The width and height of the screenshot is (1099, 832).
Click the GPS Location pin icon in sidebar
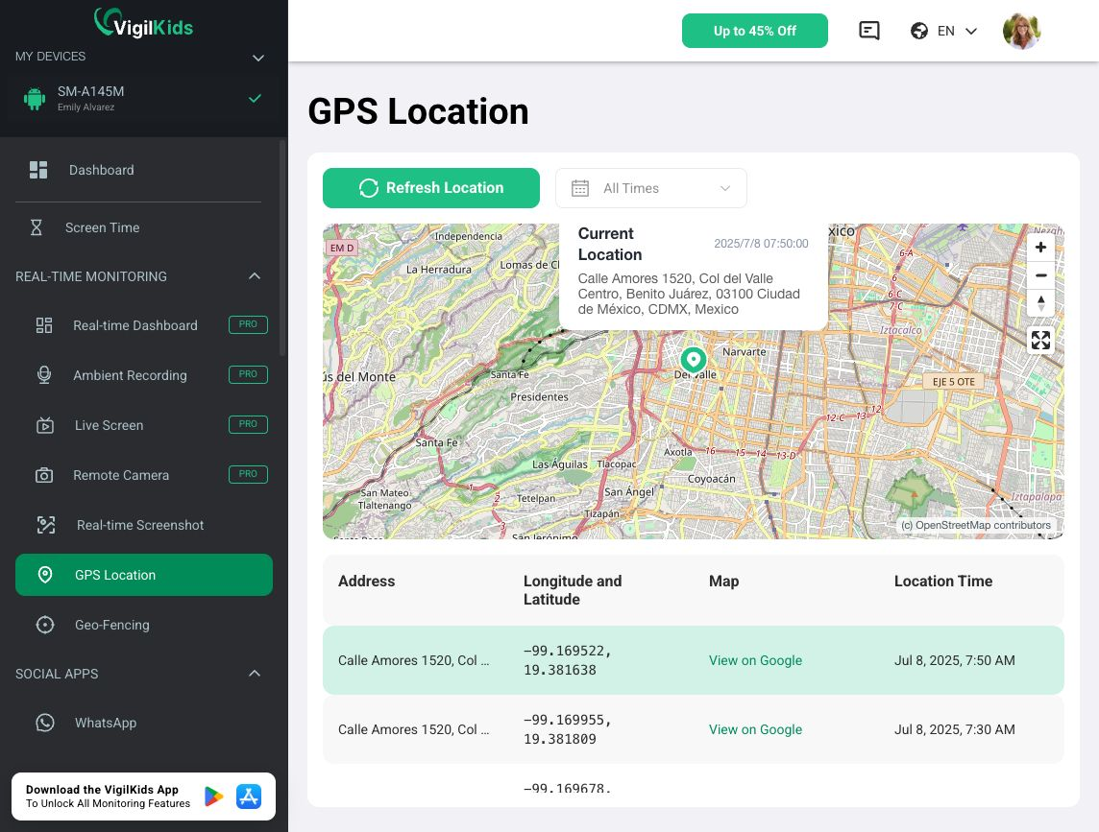tap(45, 575)
